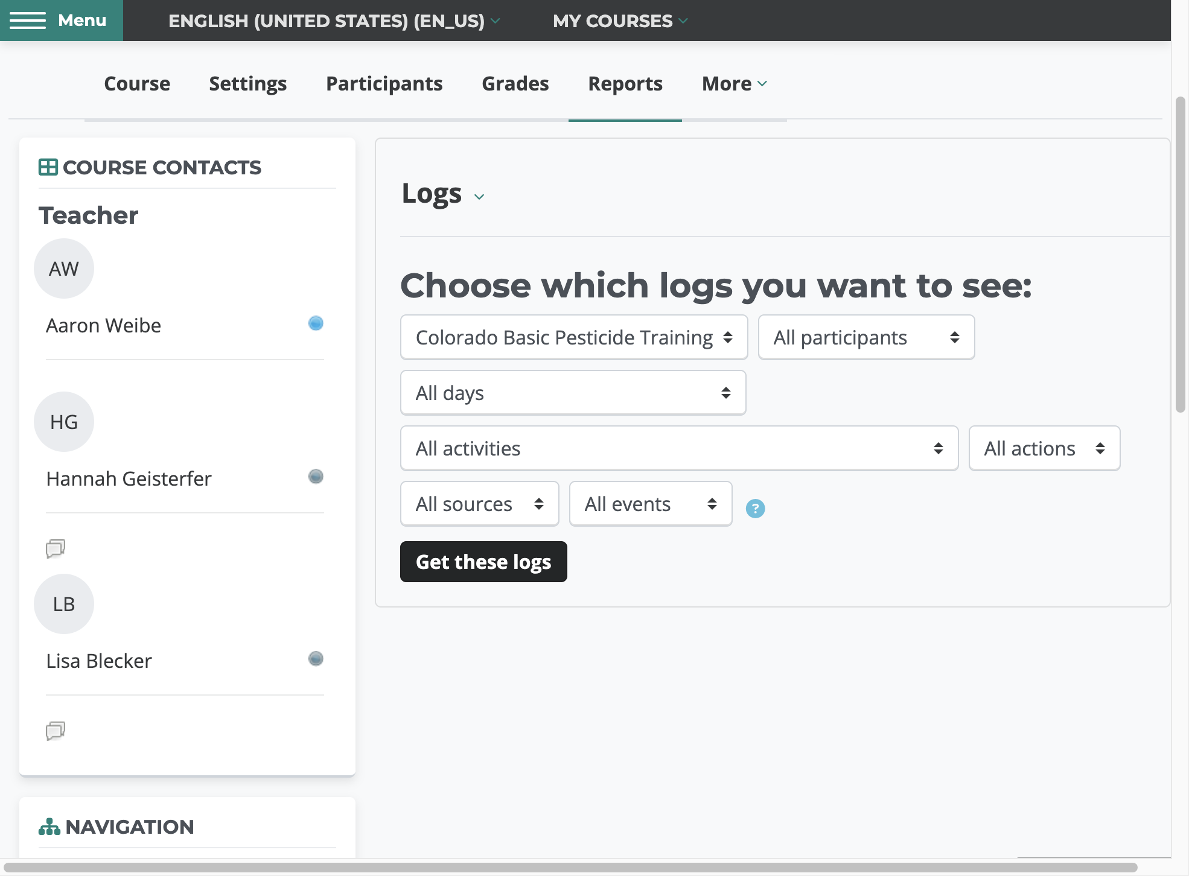Click the Navigation block heading

click(x=130, y=827)
